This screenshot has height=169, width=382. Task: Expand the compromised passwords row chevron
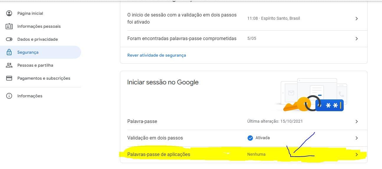click(x=357, y=39)
